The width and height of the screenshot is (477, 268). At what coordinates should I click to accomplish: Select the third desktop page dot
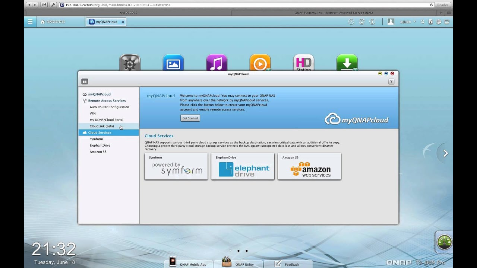(247, 251)
